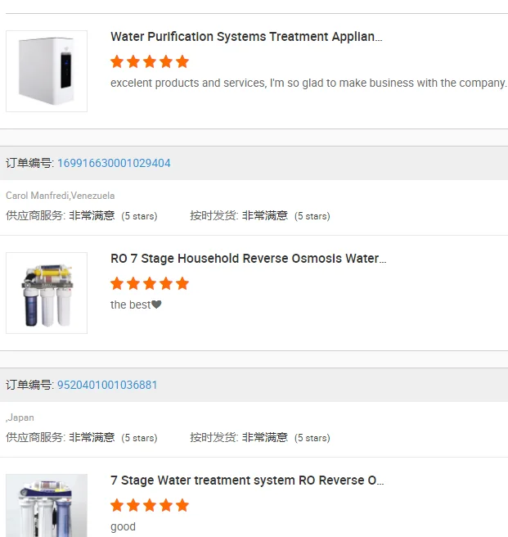The width and height of the screenshot is (508, 537).
Task: Click star rating of RO 7 Stage Household review
Action: [x=150, y=283]
